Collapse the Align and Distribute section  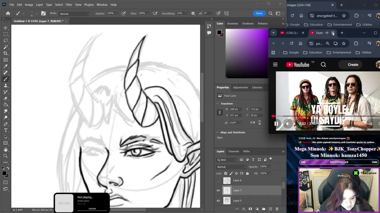click(x=217, y=133)
